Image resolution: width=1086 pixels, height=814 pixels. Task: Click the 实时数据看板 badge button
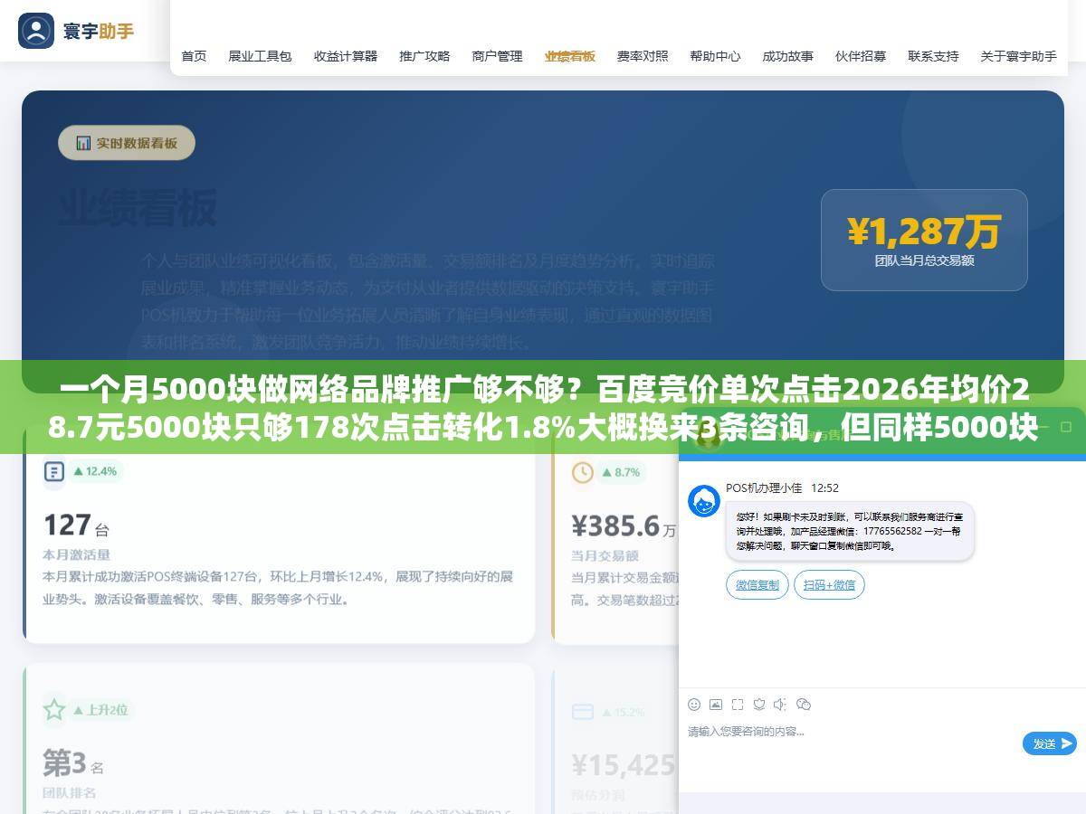point(127,143)
